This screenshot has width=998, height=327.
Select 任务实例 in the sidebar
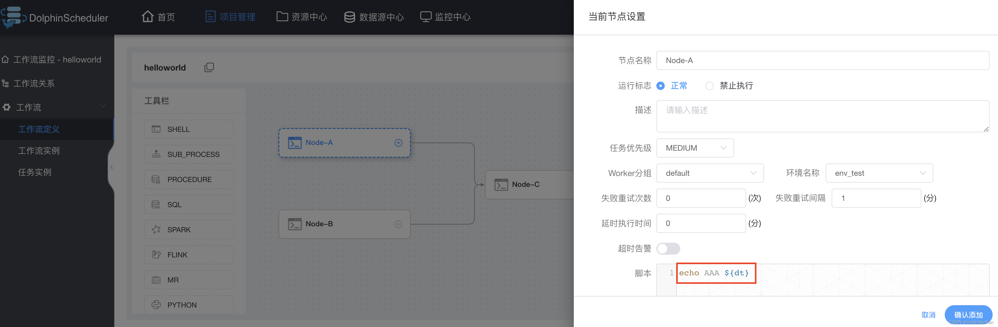34,172
